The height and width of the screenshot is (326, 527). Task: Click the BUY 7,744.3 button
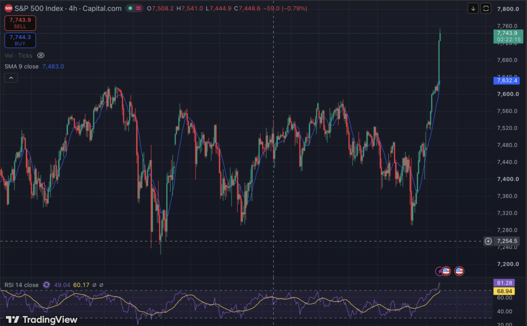(x=20, y=40)
